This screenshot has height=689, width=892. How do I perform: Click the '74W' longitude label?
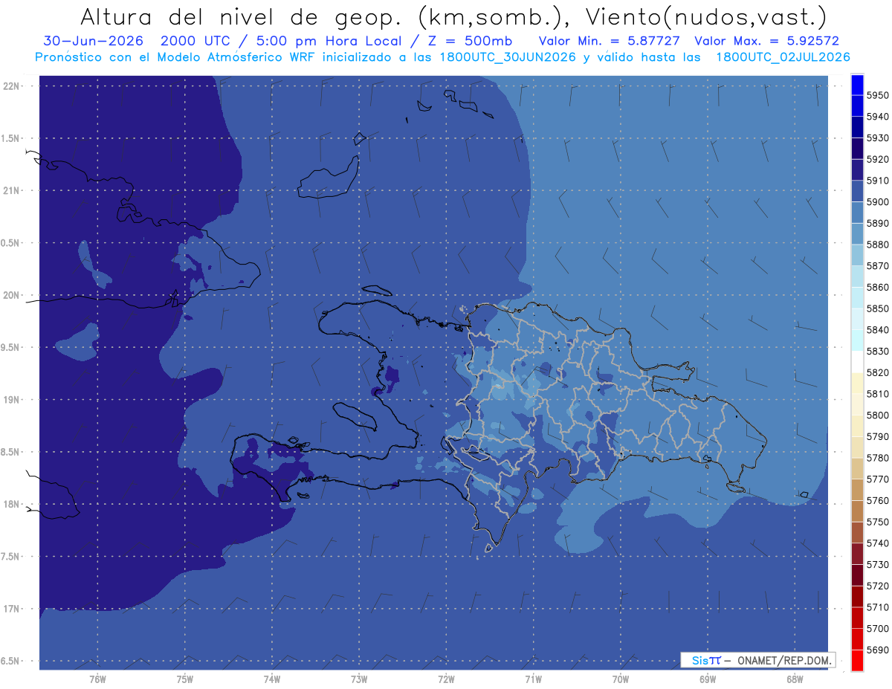(x=272, y=679)
